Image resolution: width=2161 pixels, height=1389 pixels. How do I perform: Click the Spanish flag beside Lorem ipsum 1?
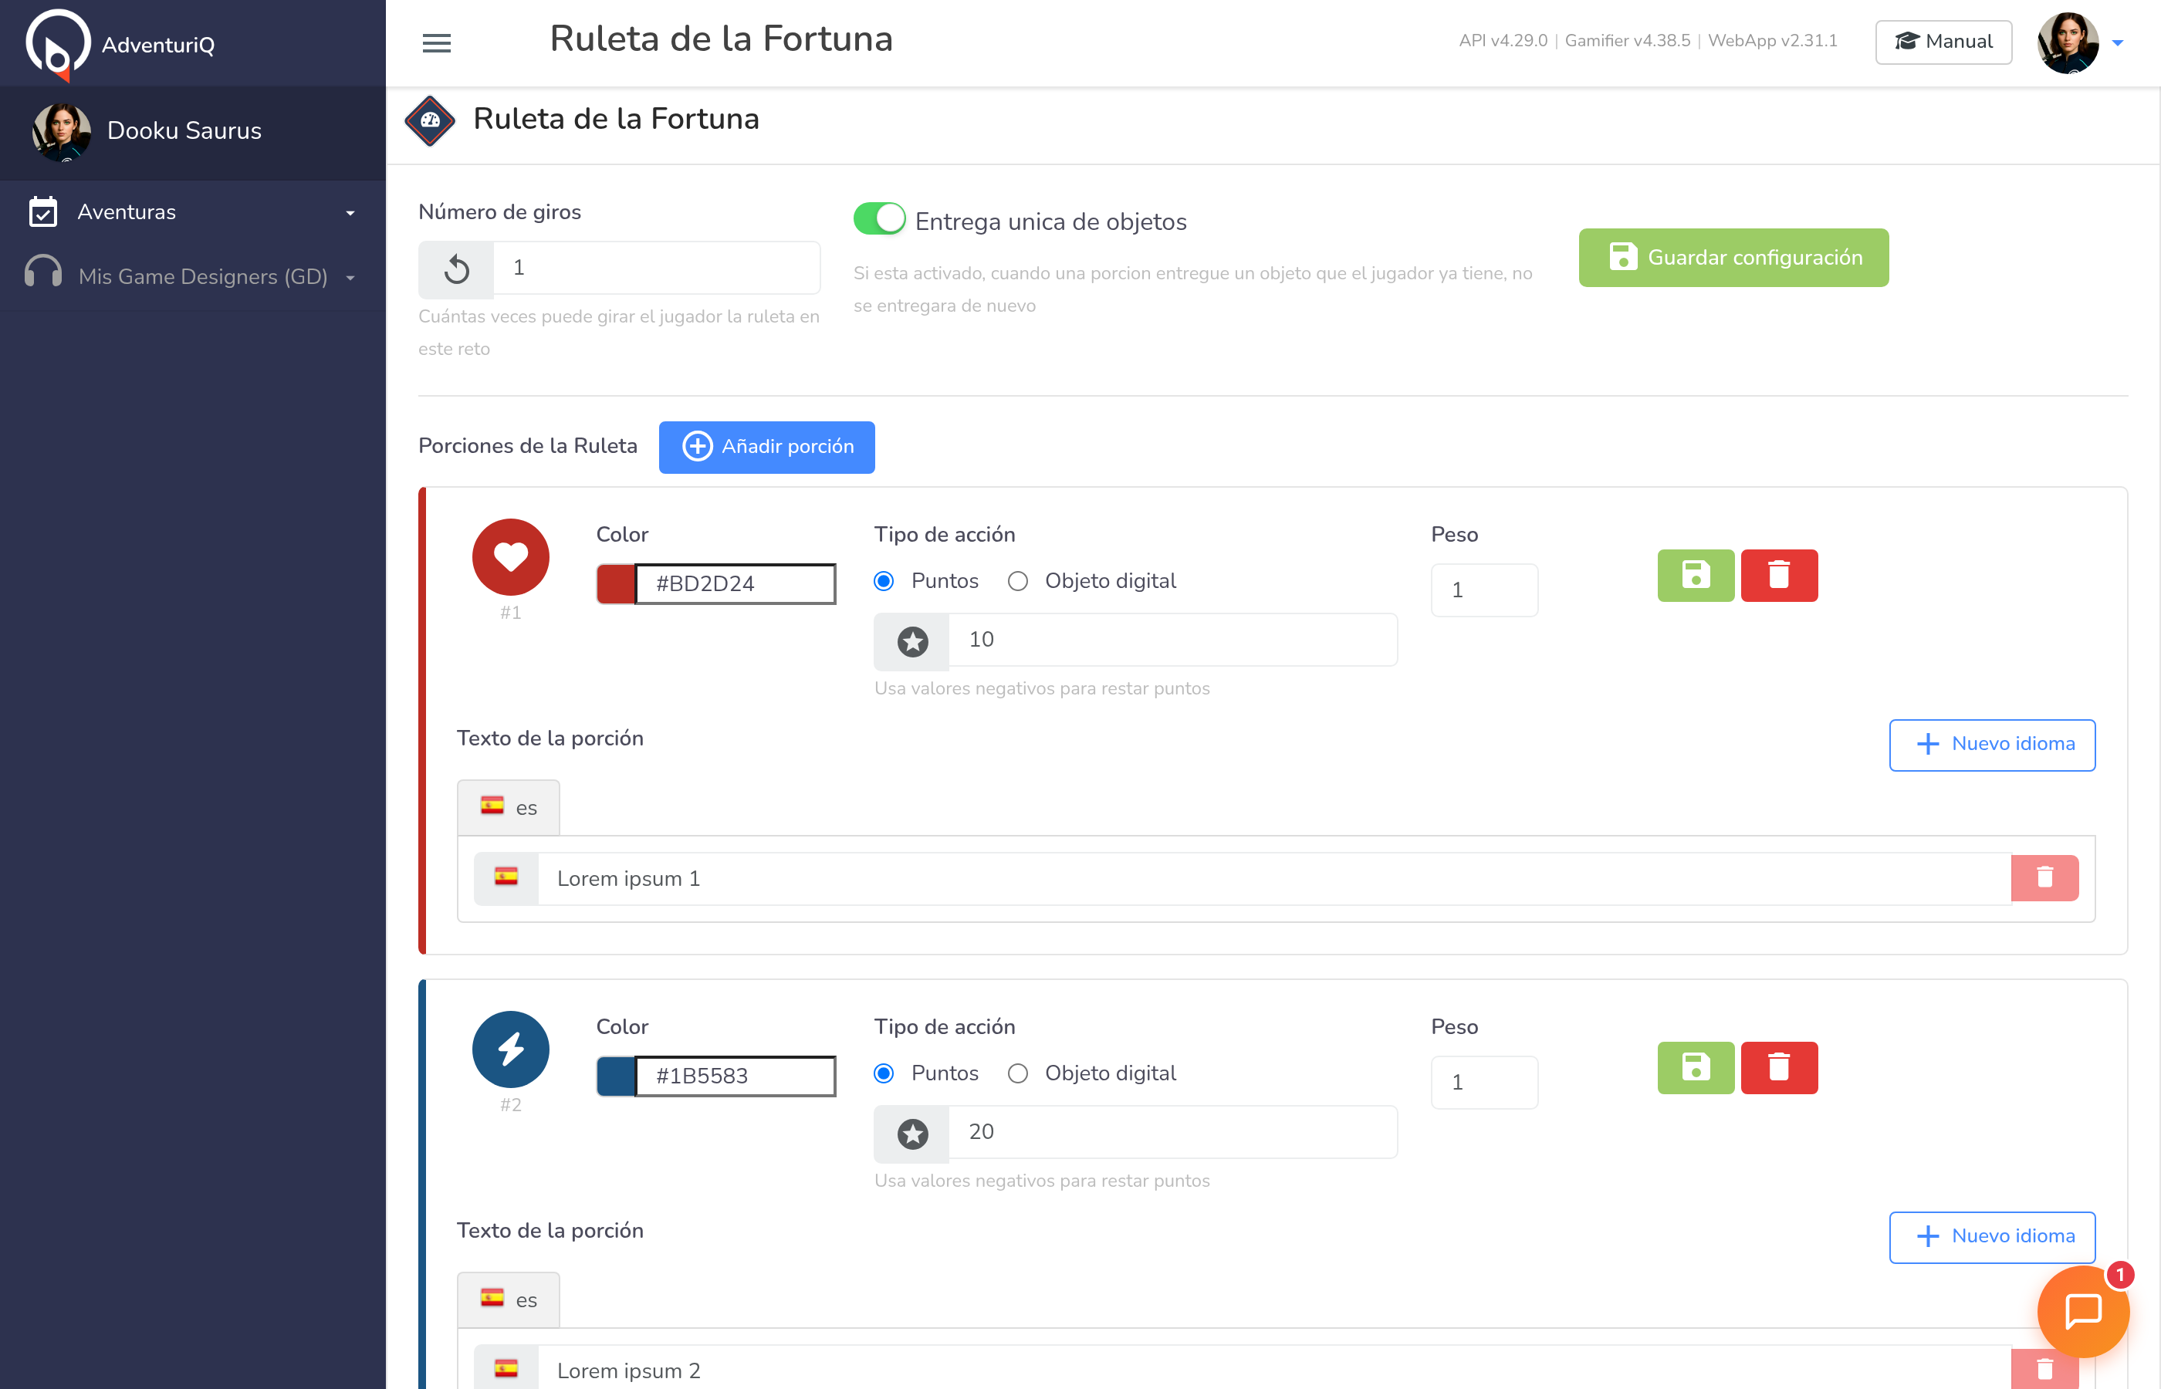tap(506, 877)
